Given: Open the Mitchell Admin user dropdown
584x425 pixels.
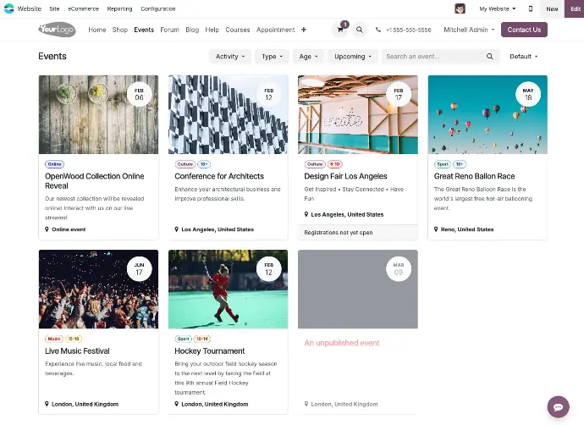Looking at the screenshot, I should coord(469,30).
